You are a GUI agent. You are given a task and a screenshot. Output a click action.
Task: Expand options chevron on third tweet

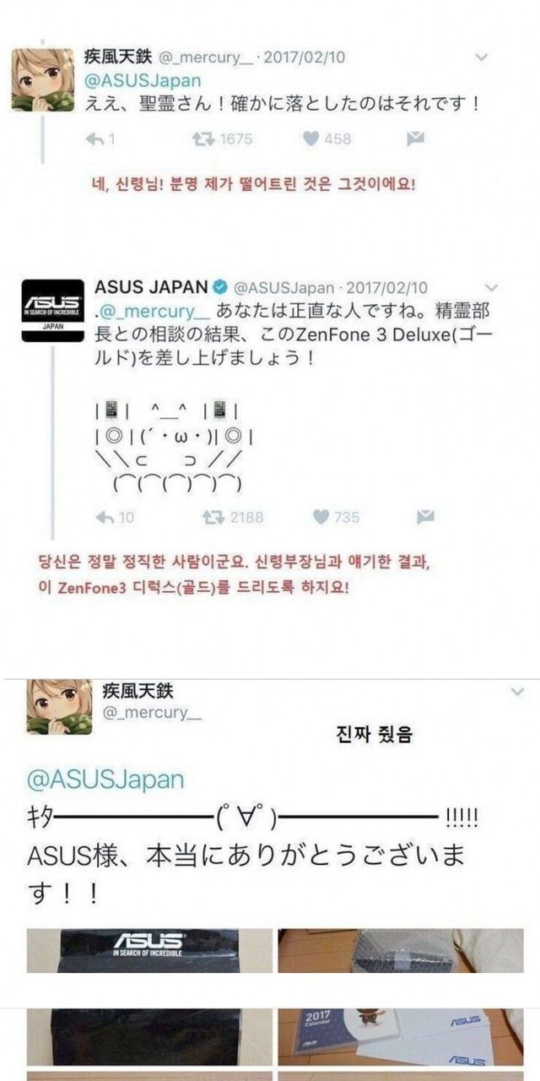517,691
